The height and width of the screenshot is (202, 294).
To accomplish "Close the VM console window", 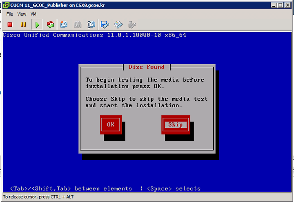I will click(287, 5).
